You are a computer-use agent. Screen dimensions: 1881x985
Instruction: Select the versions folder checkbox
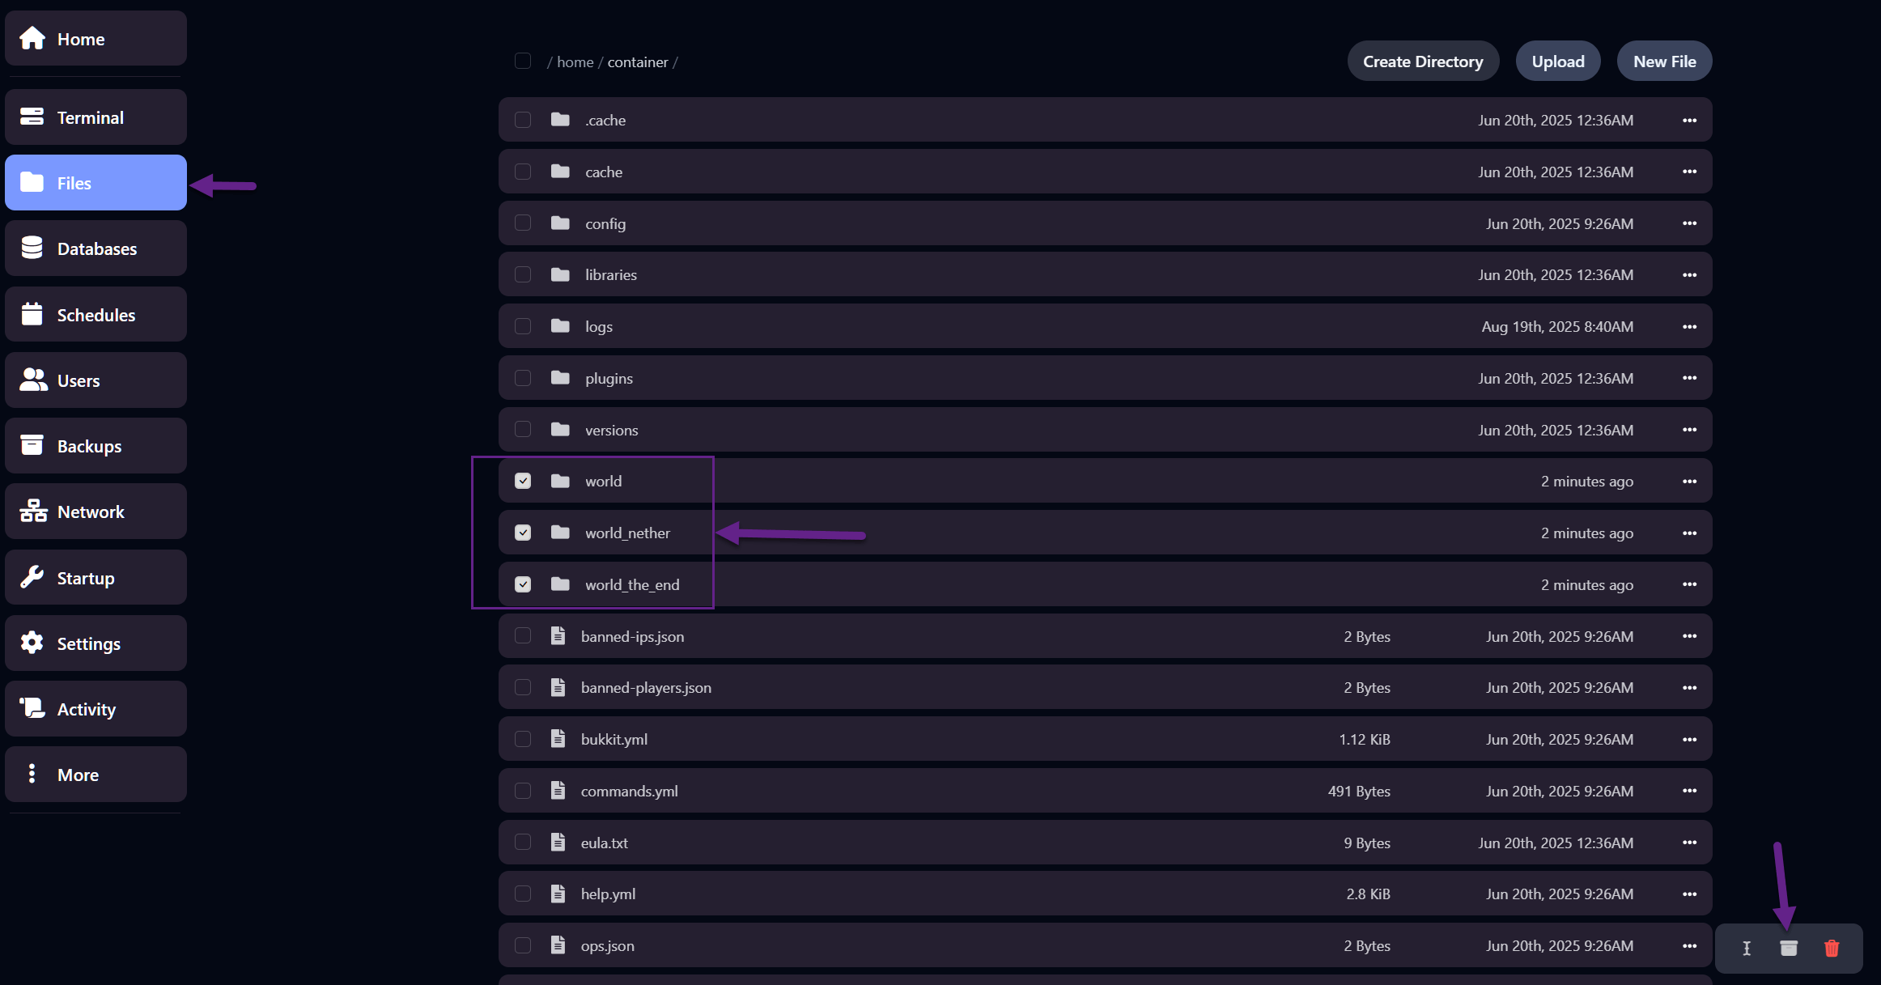coord(523,429)
